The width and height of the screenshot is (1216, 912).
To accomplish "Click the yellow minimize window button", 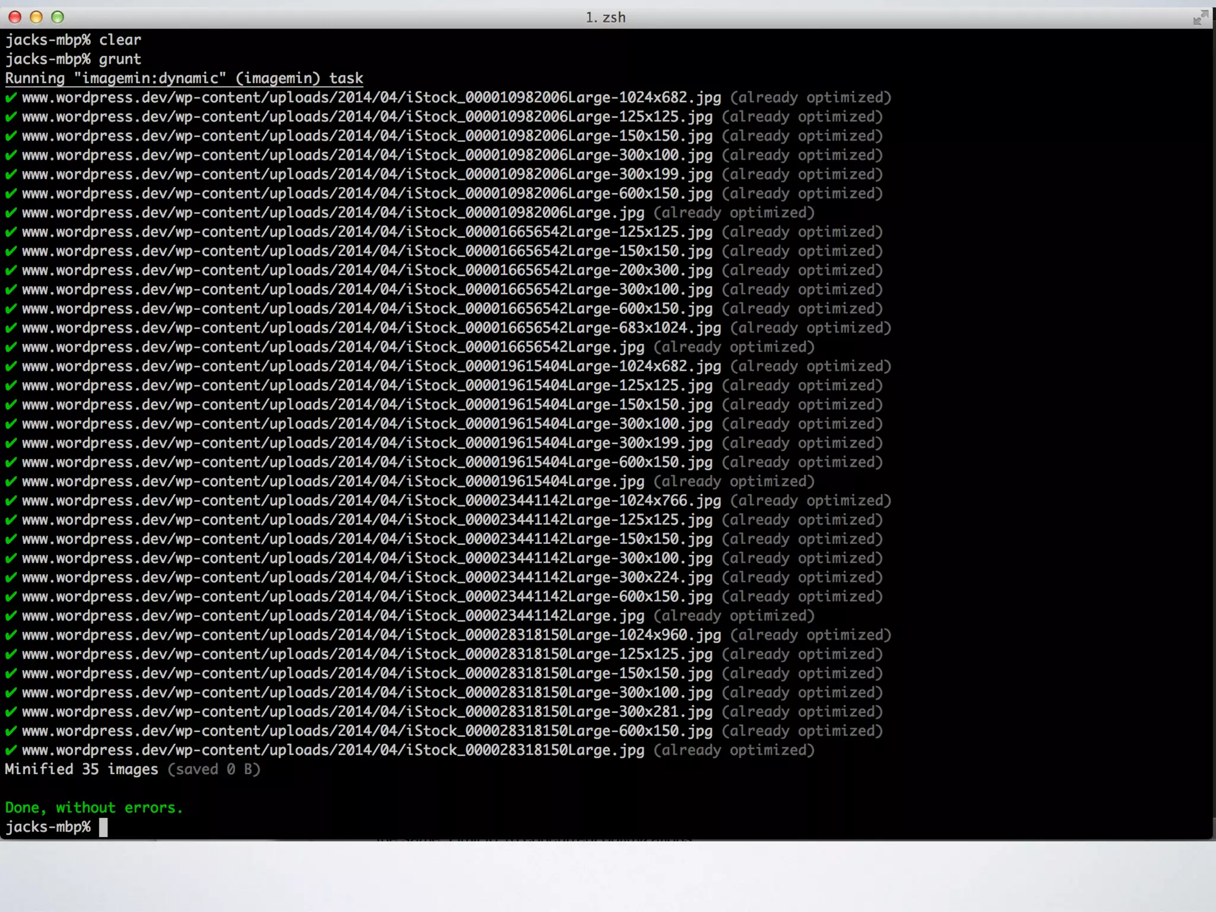I will point(36,17).
